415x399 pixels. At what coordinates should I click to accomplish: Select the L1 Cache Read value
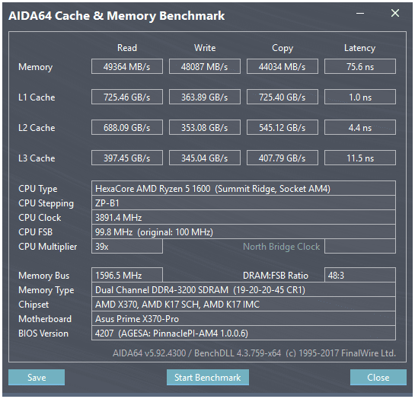coord(127,97)
